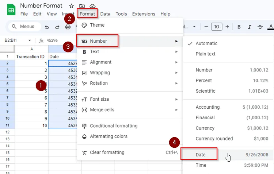Star the Number Format document
Image resolution: width=274 pixels, height=174 pixels.
[x=71, y=6]
